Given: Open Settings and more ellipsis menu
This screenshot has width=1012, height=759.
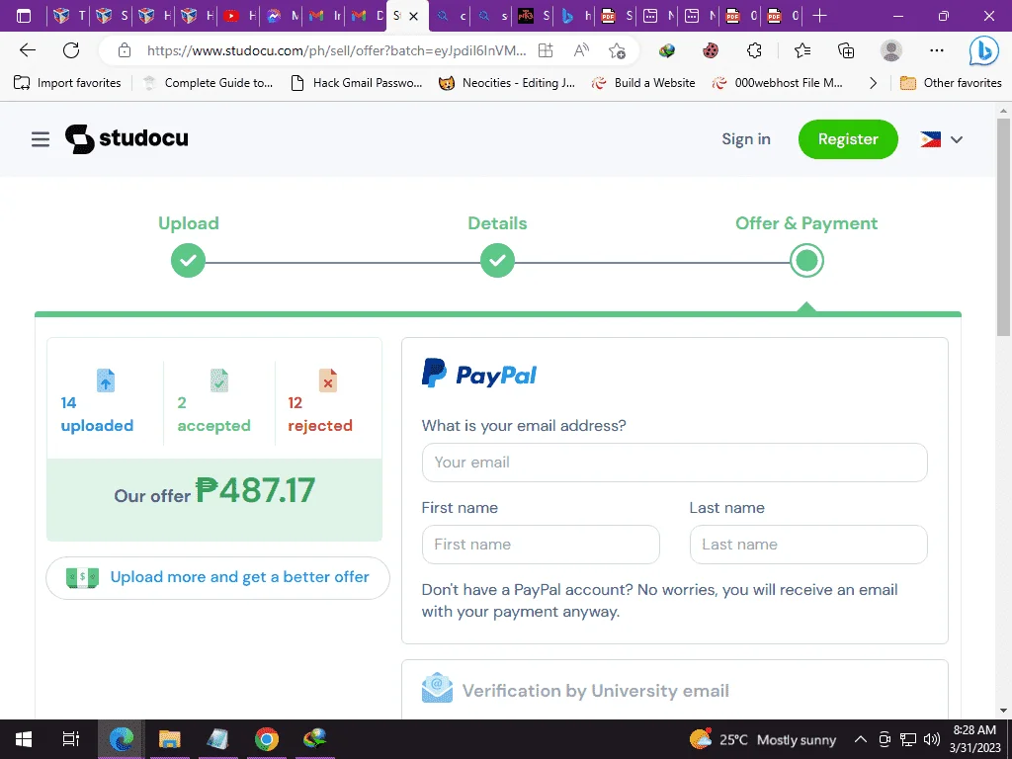Looking at the screenshot, I should (x=937, y=50).
